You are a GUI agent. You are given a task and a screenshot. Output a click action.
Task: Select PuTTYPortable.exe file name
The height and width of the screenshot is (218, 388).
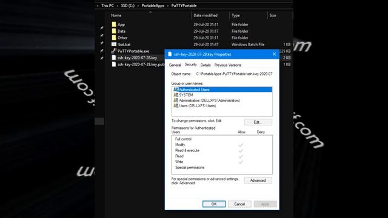tap(133, 51)
